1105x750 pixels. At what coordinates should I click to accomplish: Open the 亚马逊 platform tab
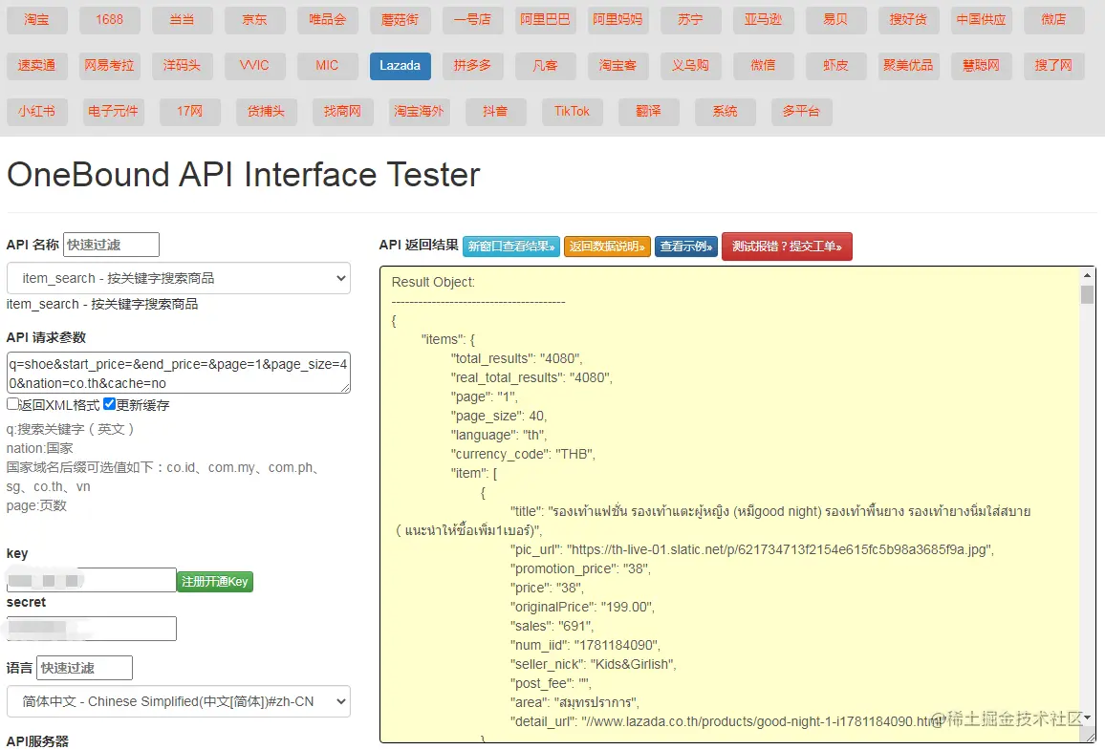tap(763, 19)
